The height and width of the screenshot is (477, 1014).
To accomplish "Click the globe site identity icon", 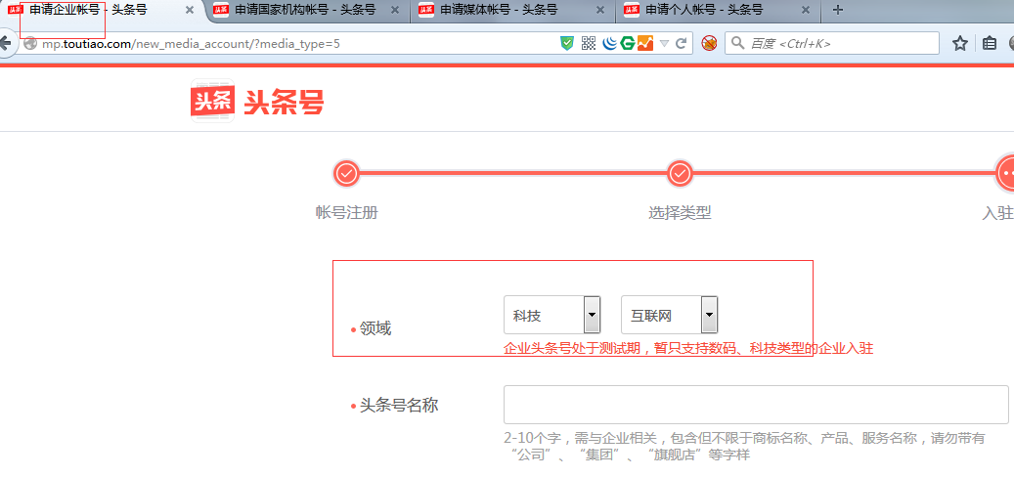I will coord(29,43).
